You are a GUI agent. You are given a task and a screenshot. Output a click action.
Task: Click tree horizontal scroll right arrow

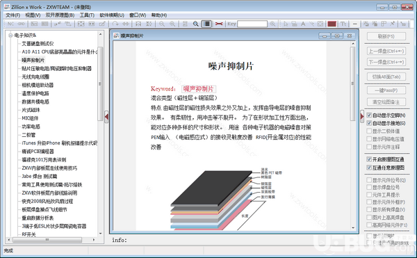pyautogui.click(x=94, y=240)
